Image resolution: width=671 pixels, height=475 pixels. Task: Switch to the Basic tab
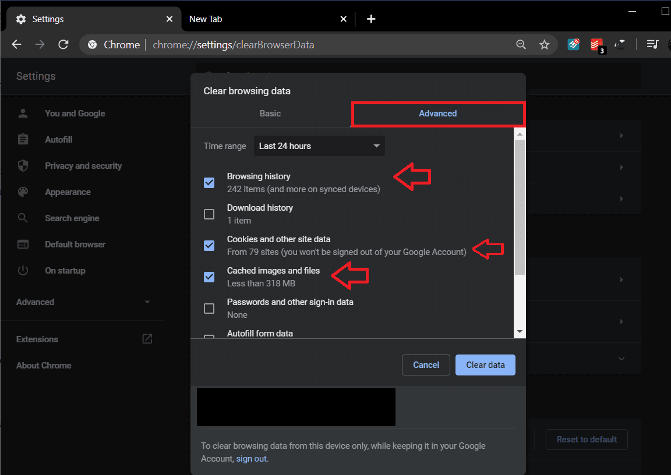pos(270,114)
